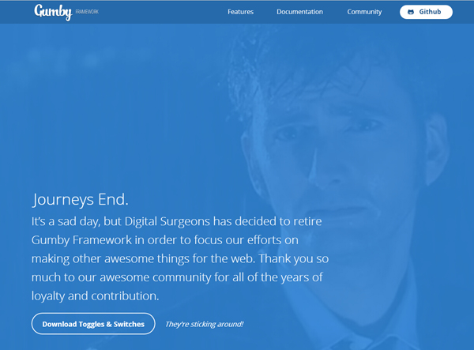The height and width of the screenshot is (350, 474).
Task: Open the Documentation menu item
Action: (299, 12)
